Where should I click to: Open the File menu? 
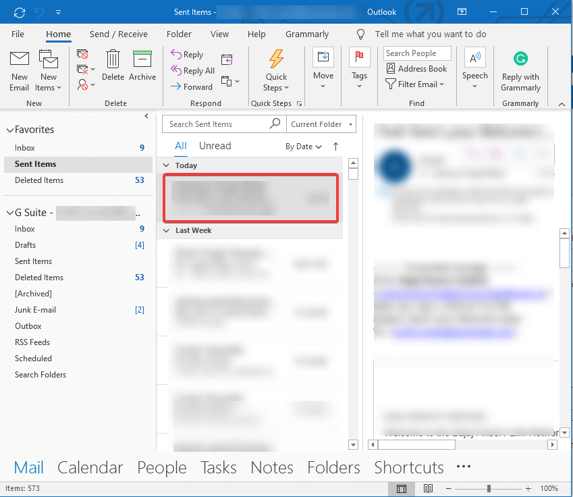[x=18, y=34]
